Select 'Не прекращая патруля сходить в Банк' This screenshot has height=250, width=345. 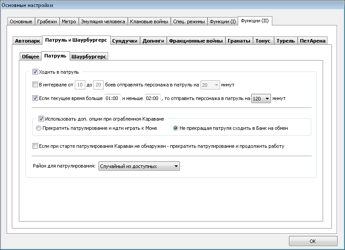[x=176, y=128]
